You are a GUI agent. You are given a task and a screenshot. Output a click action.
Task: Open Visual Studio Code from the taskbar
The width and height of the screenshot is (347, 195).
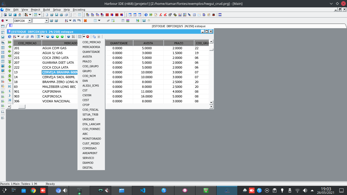143,190
